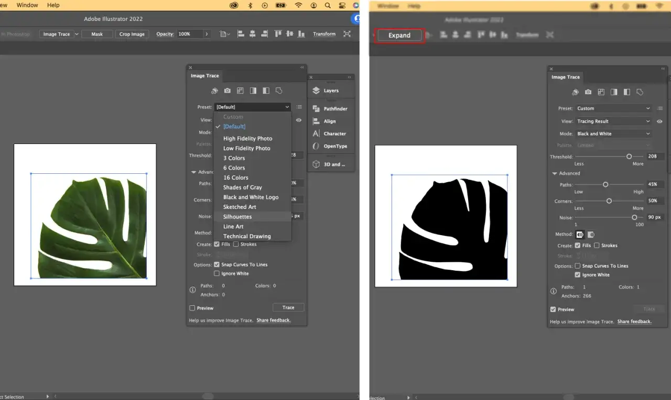Click horizontal align left icon in control bar
Screen dimensions: 671x400
point(241,34)
